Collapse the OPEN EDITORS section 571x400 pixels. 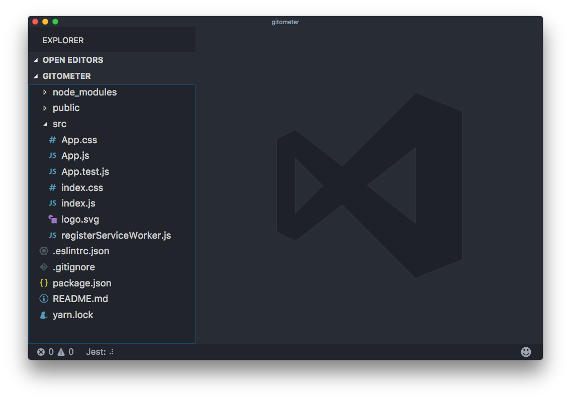point(73,60)
